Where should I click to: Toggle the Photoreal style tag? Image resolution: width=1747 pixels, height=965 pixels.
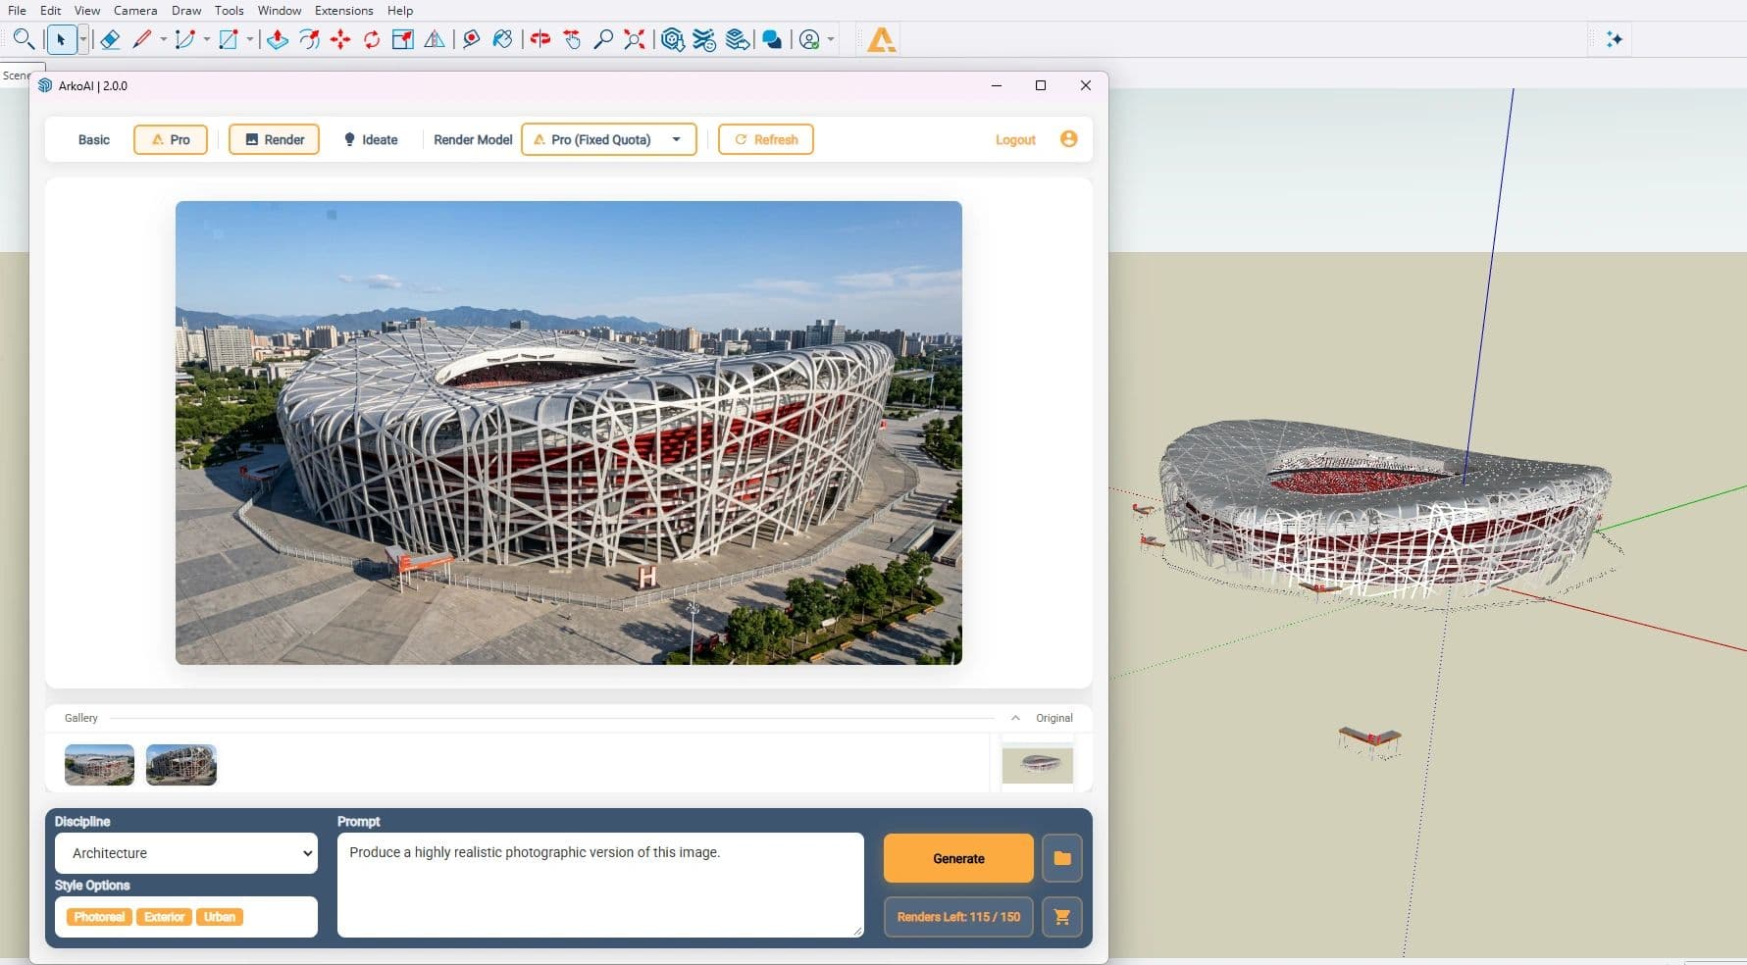click(x=99, y=917)
